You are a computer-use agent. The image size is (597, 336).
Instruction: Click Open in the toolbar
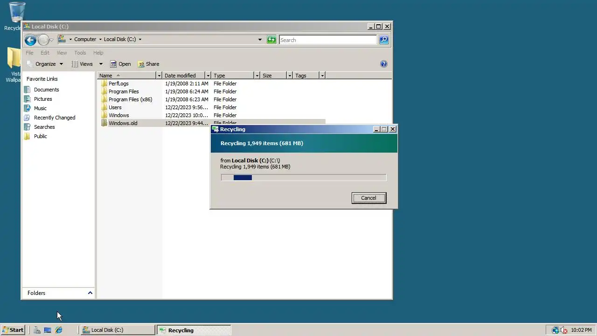point(120,64)
